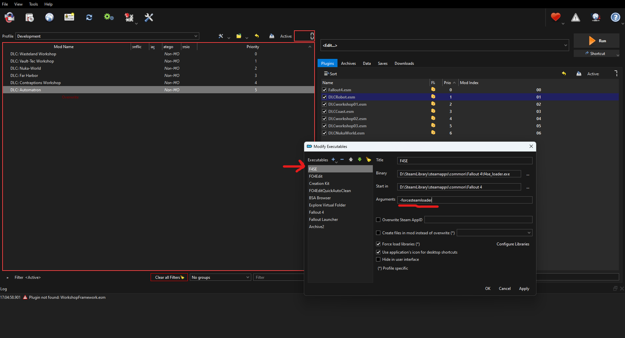The width and height of the screenshot is (625, 338).
Task: Select DLC: Nuka-World mod row
Action: click(158, 68)
